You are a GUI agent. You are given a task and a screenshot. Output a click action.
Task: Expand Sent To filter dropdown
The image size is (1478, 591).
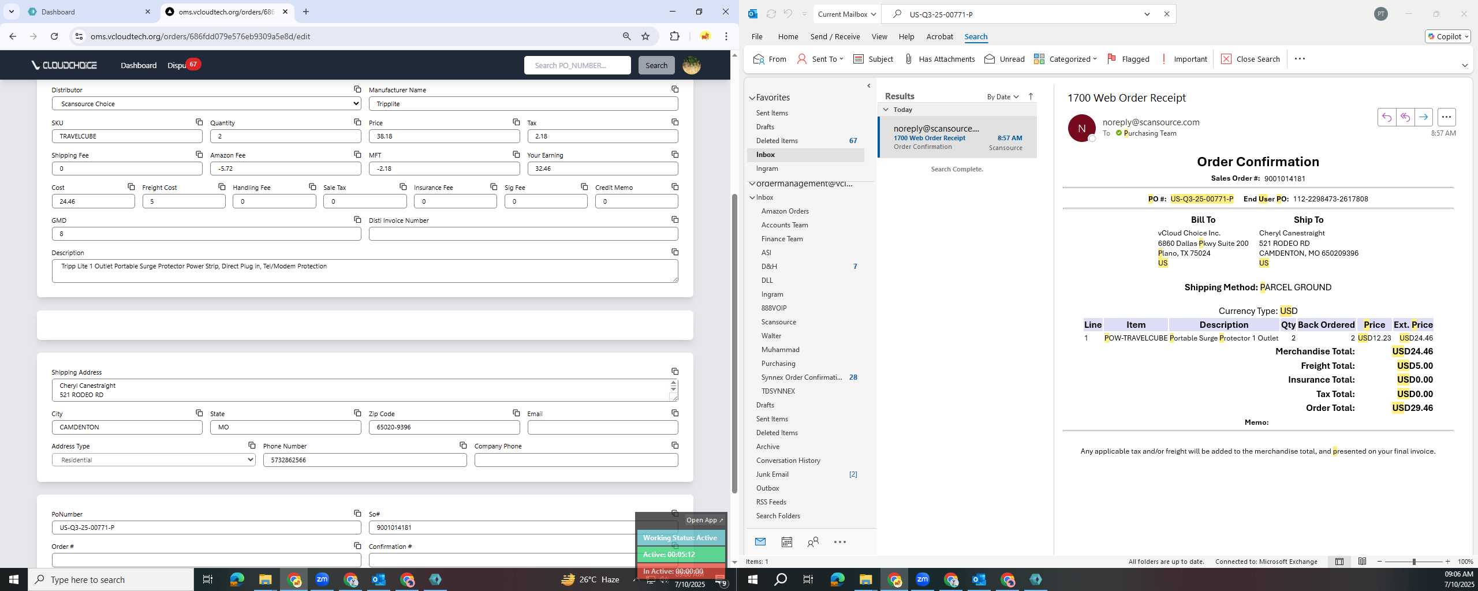[x=841, y=59]
